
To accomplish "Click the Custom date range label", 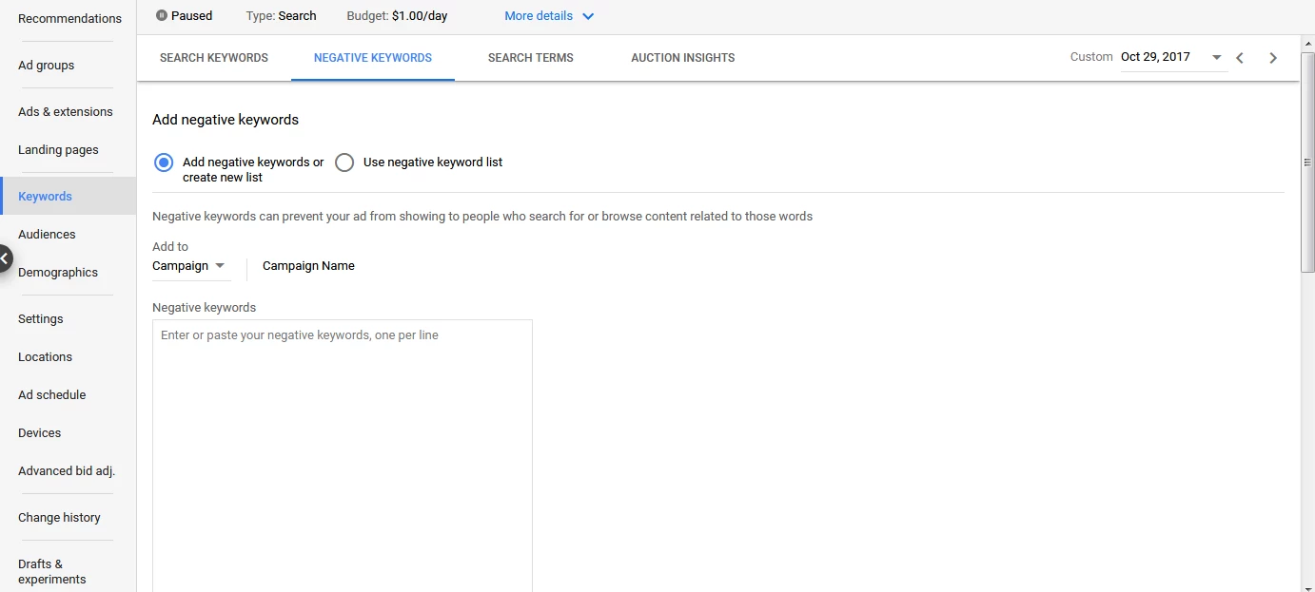I will 1091,57.
